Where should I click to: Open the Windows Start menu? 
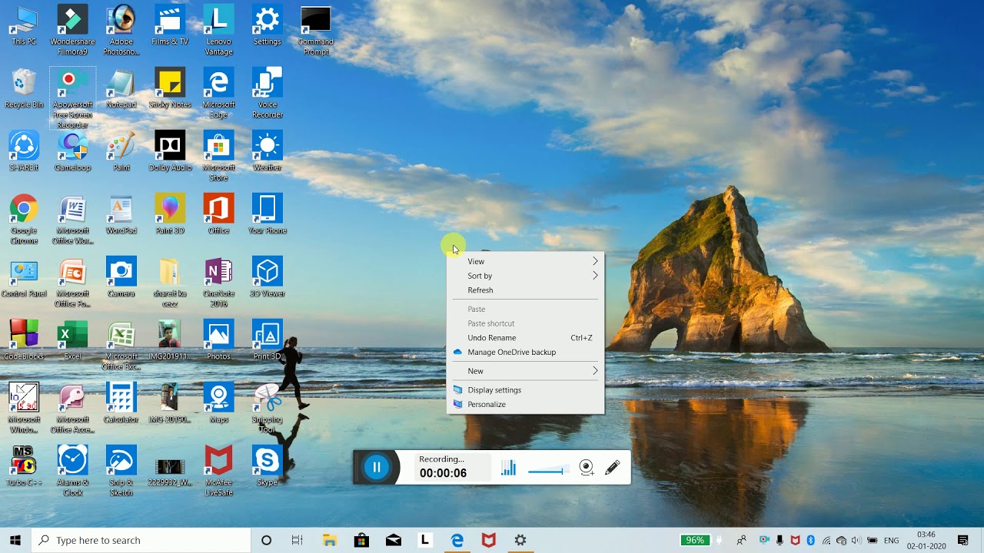[15, 540]
